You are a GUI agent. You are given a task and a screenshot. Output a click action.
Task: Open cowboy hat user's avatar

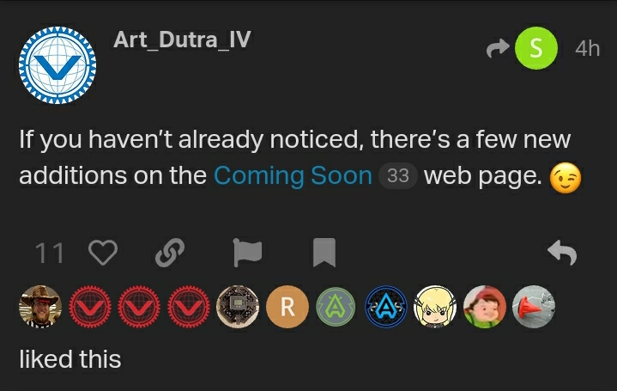coord(40,307)
